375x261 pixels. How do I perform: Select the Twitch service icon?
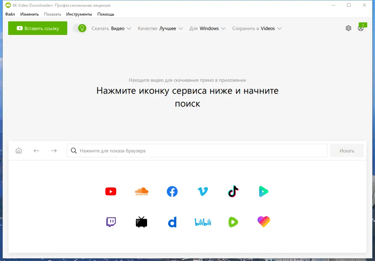coord(111,222)
